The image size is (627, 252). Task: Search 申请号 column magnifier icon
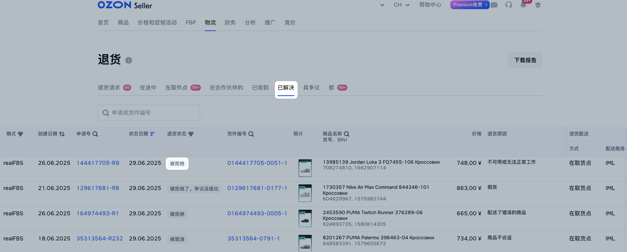pos(95,134)
